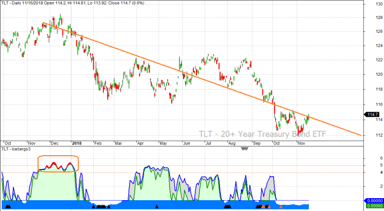Screen dimensions: 384x211
Task: Click the 114.7 last price label
Action: point(373,120)
